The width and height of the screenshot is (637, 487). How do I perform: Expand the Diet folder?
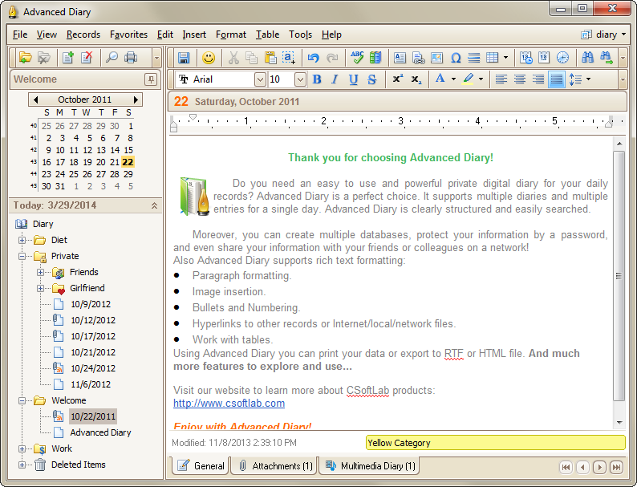click(22, 240)
